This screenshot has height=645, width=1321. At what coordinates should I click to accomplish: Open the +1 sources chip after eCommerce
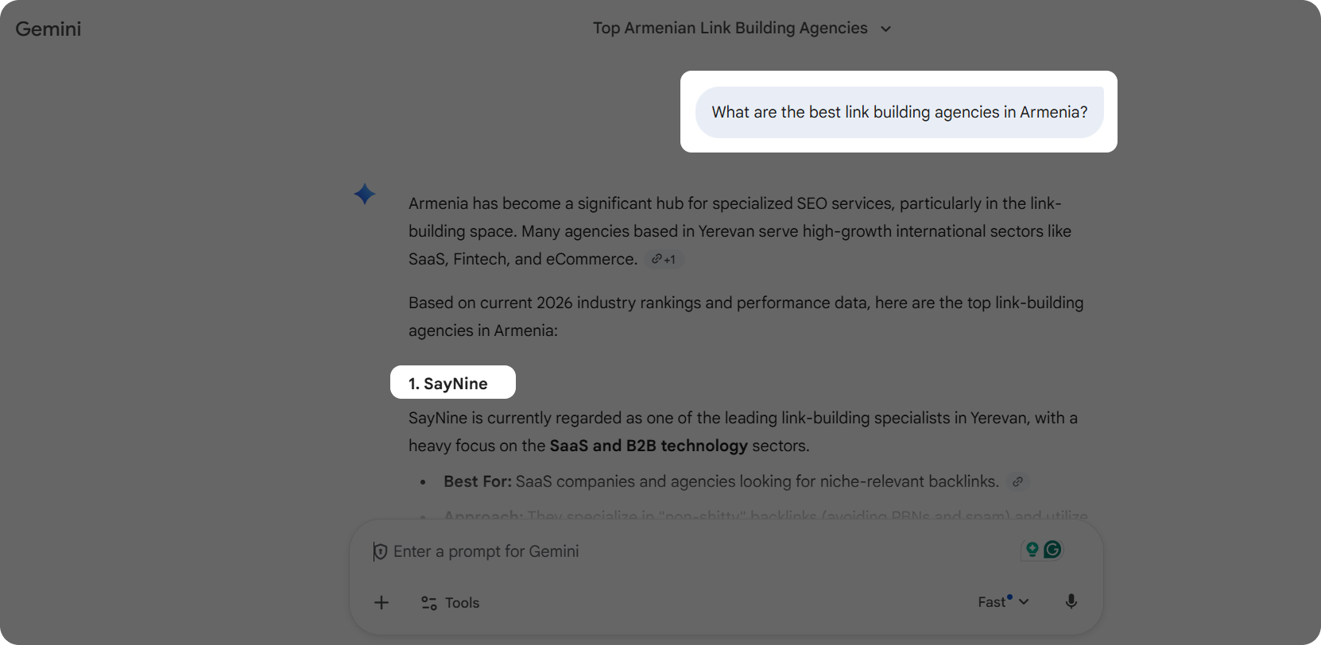click(664, 259)
